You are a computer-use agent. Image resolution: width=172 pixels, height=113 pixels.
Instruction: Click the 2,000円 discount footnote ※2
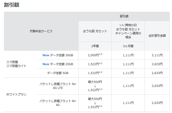point(100,54)
